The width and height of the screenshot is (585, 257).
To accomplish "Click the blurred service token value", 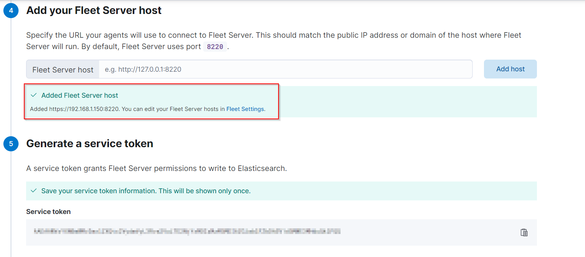I will pyautogui.click(x=187, y=231).
